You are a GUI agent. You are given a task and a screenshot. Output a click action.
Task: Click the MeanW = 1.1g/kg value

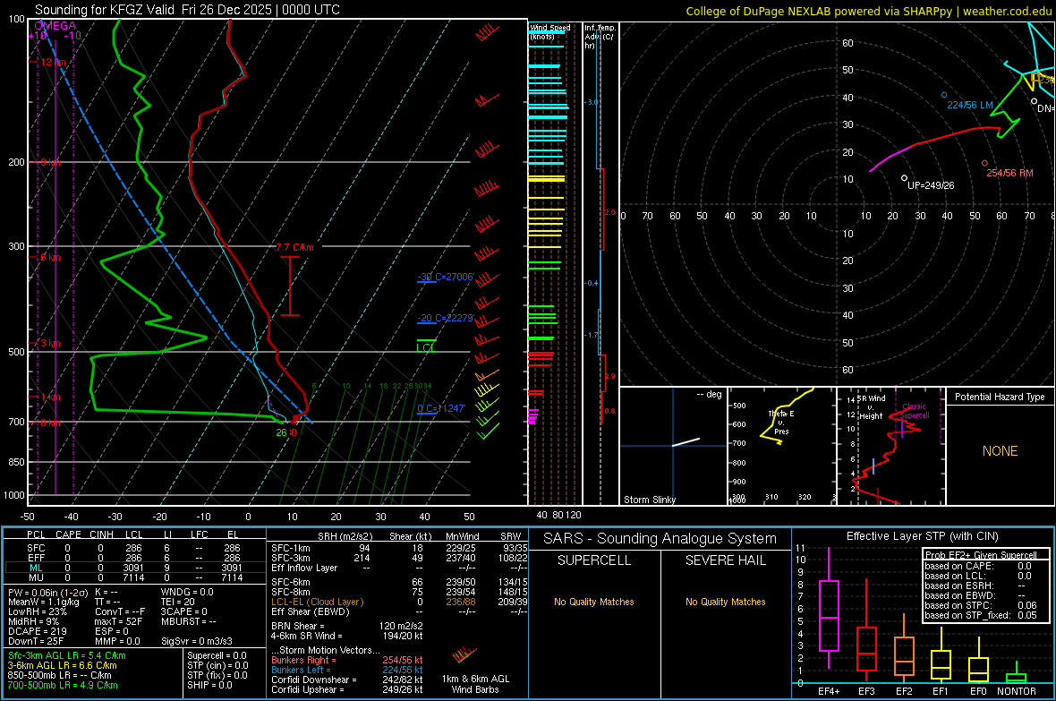(x=43, y=602)
